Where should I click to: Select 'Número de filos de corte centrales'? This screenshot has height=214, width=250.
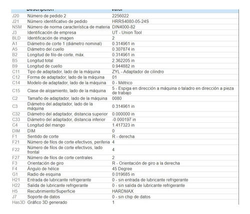point(60,158)
